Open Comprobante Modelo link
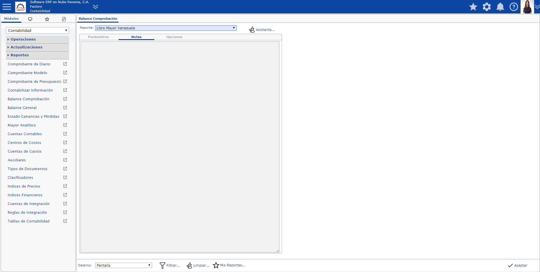The height and width of the screenshot is (272, 540). tap(27, 73)
